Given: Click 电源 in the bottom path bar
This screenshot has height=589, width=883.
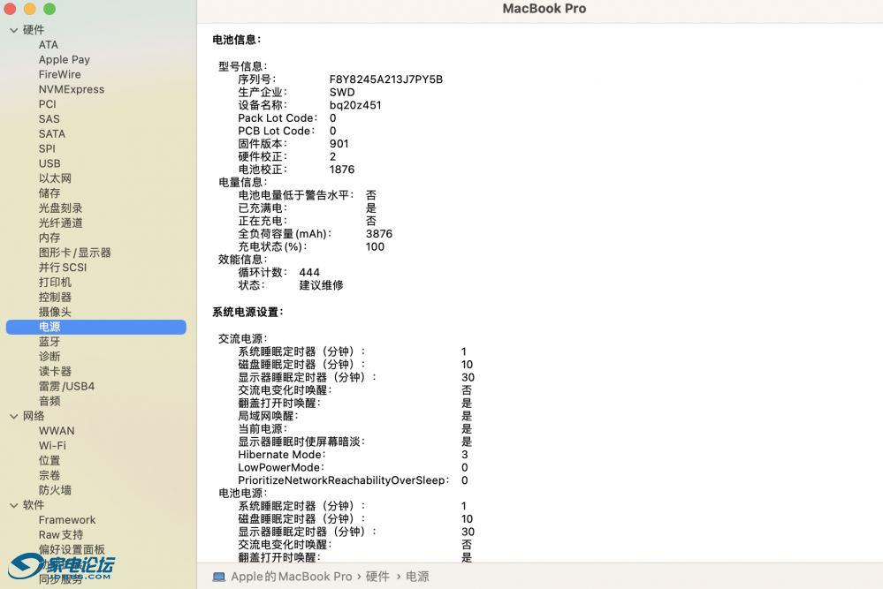Looking at the screenshot, I should (417, 577).
